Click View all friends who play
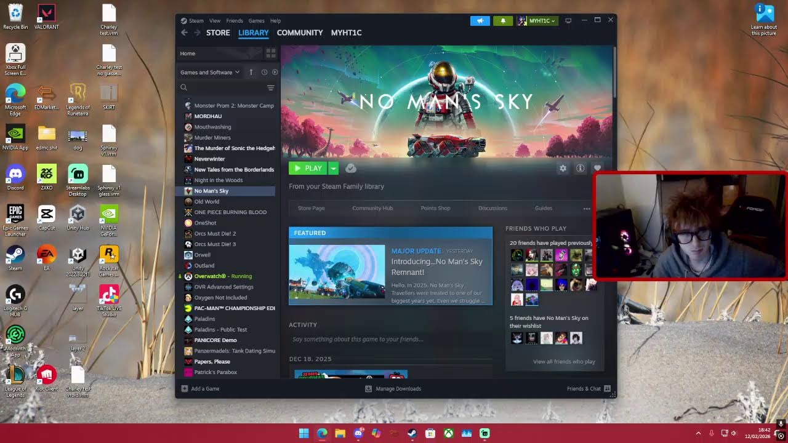Image resolution: width=788 pixels, height=443 pixels. [564, 362]
